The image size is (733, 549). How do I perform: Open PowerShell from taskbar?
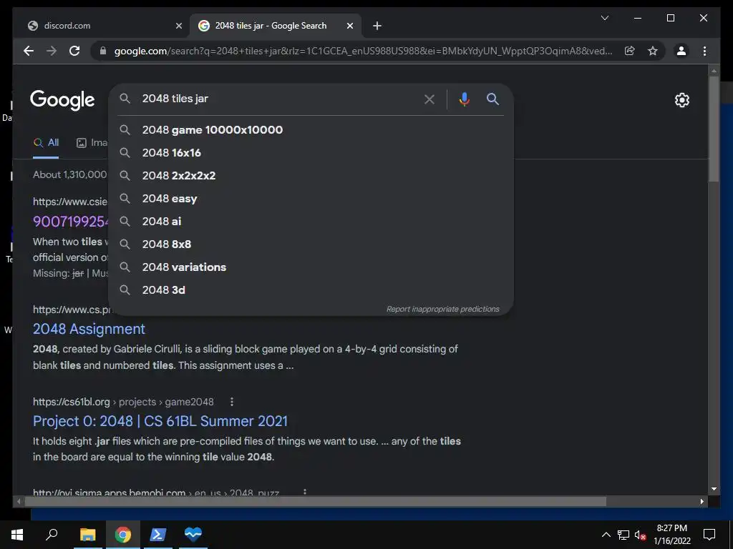157,535
